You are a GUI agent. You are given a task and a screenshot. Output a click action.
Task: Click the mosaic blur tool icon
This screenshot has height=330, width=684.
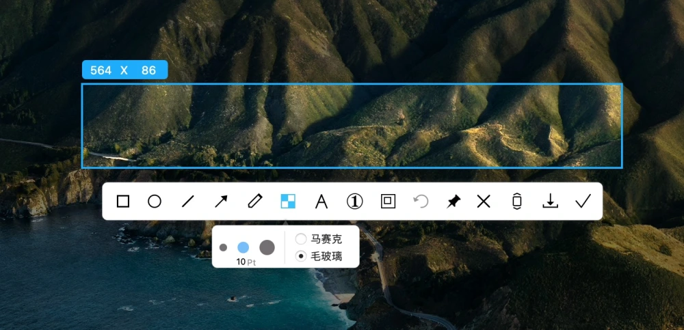pyautogui.click(x=288, y=202)
